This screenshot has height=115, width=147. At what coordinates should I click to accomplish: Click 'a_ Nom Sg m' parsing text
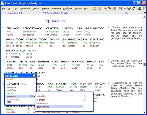pyautogui.click(x=13, y=100)
